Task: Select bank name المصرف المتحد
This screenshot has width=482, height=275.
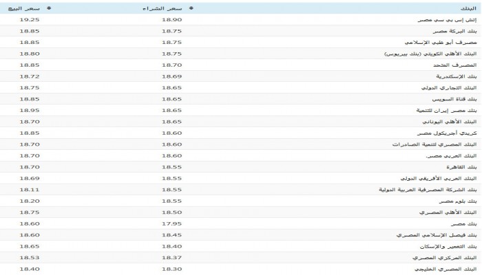Action: click(455, 65)
